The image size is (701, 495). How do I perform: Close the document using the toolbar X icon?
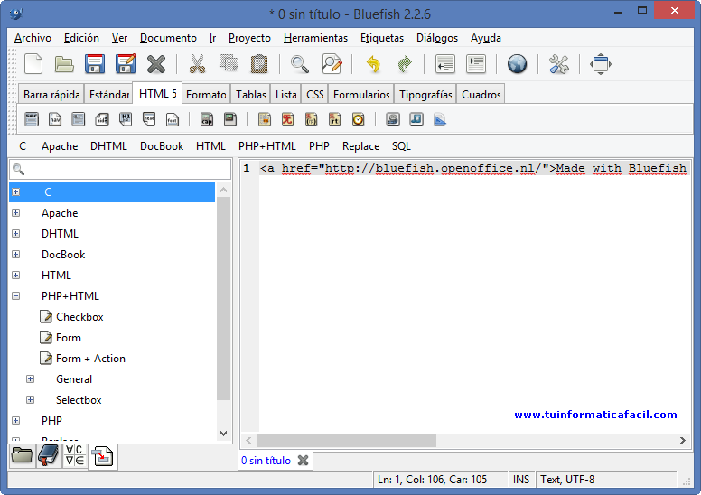[x=156, y=64]
